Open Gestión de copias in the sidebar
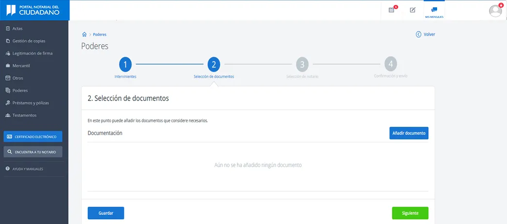The image size is (507, 224). pos(29,41)
